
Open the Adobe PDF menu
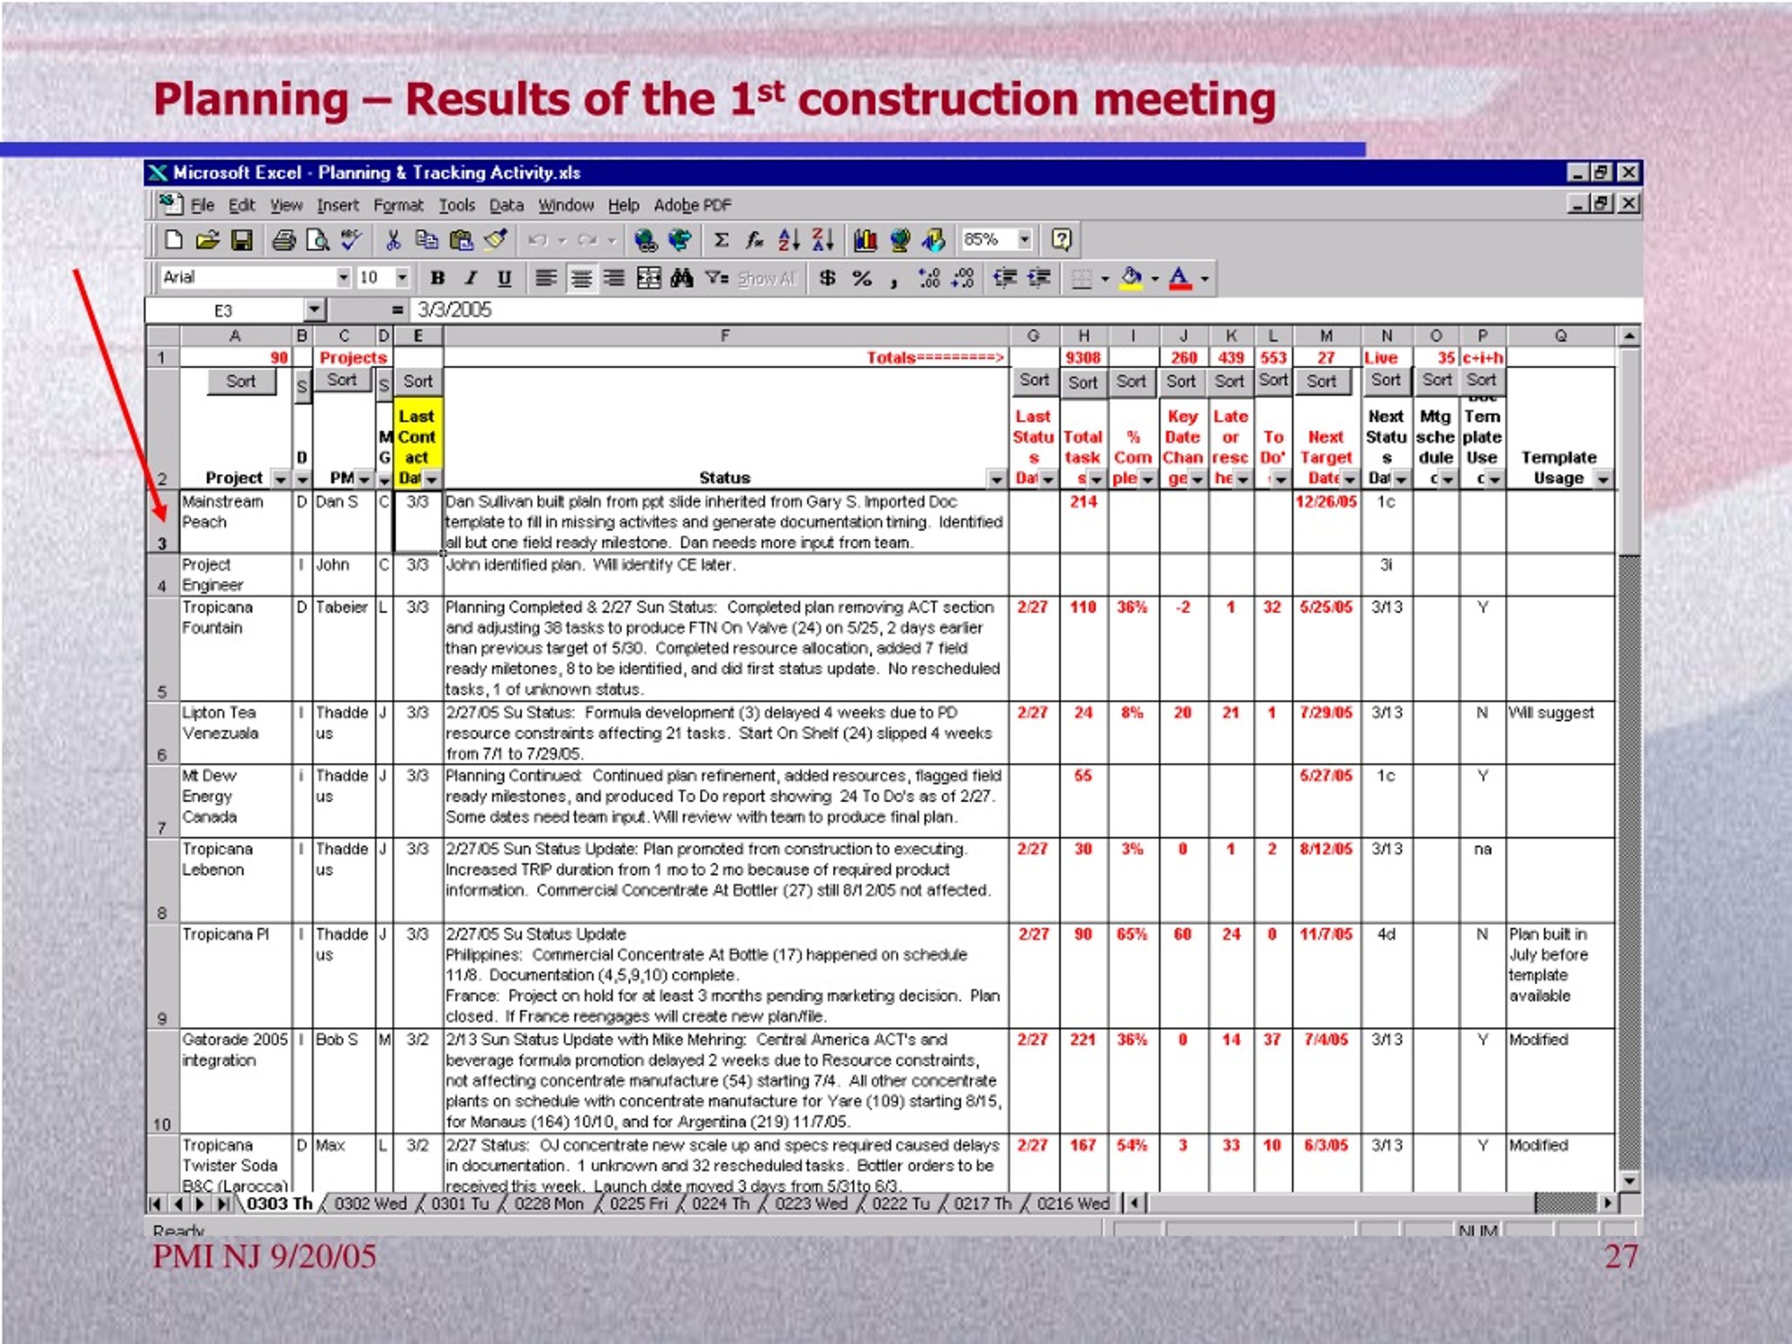point(693,206)
